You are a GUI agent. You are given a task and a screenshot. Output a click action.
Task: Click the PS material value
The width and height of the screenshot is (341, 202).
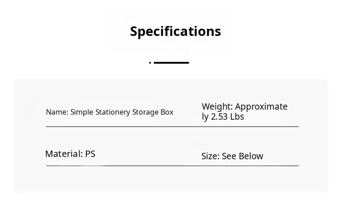[90, 154]
